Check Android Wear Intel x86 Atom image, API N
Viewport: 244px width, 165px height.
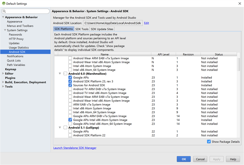[70, 62]
